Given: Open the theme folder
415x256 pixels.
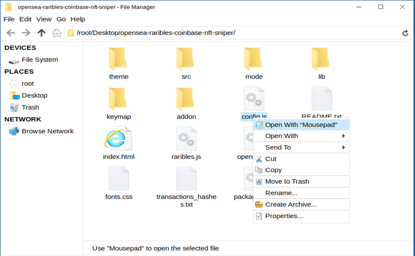Looking at the screenshot, I should click(118, 59).
